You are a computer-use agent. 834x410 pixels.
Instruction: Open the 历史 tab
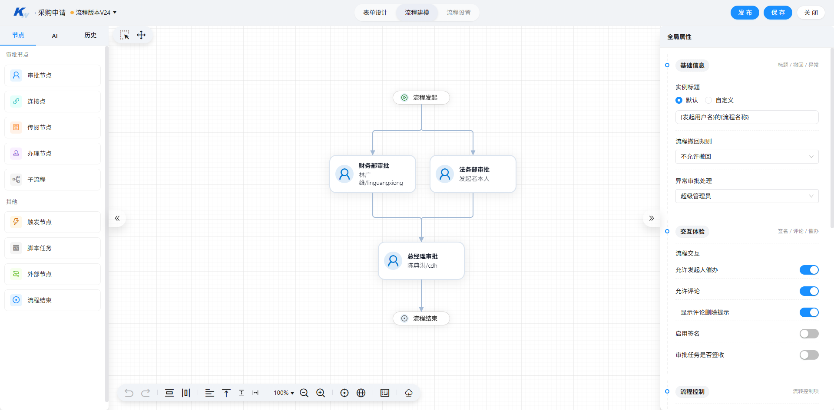[x=90, y=35]
